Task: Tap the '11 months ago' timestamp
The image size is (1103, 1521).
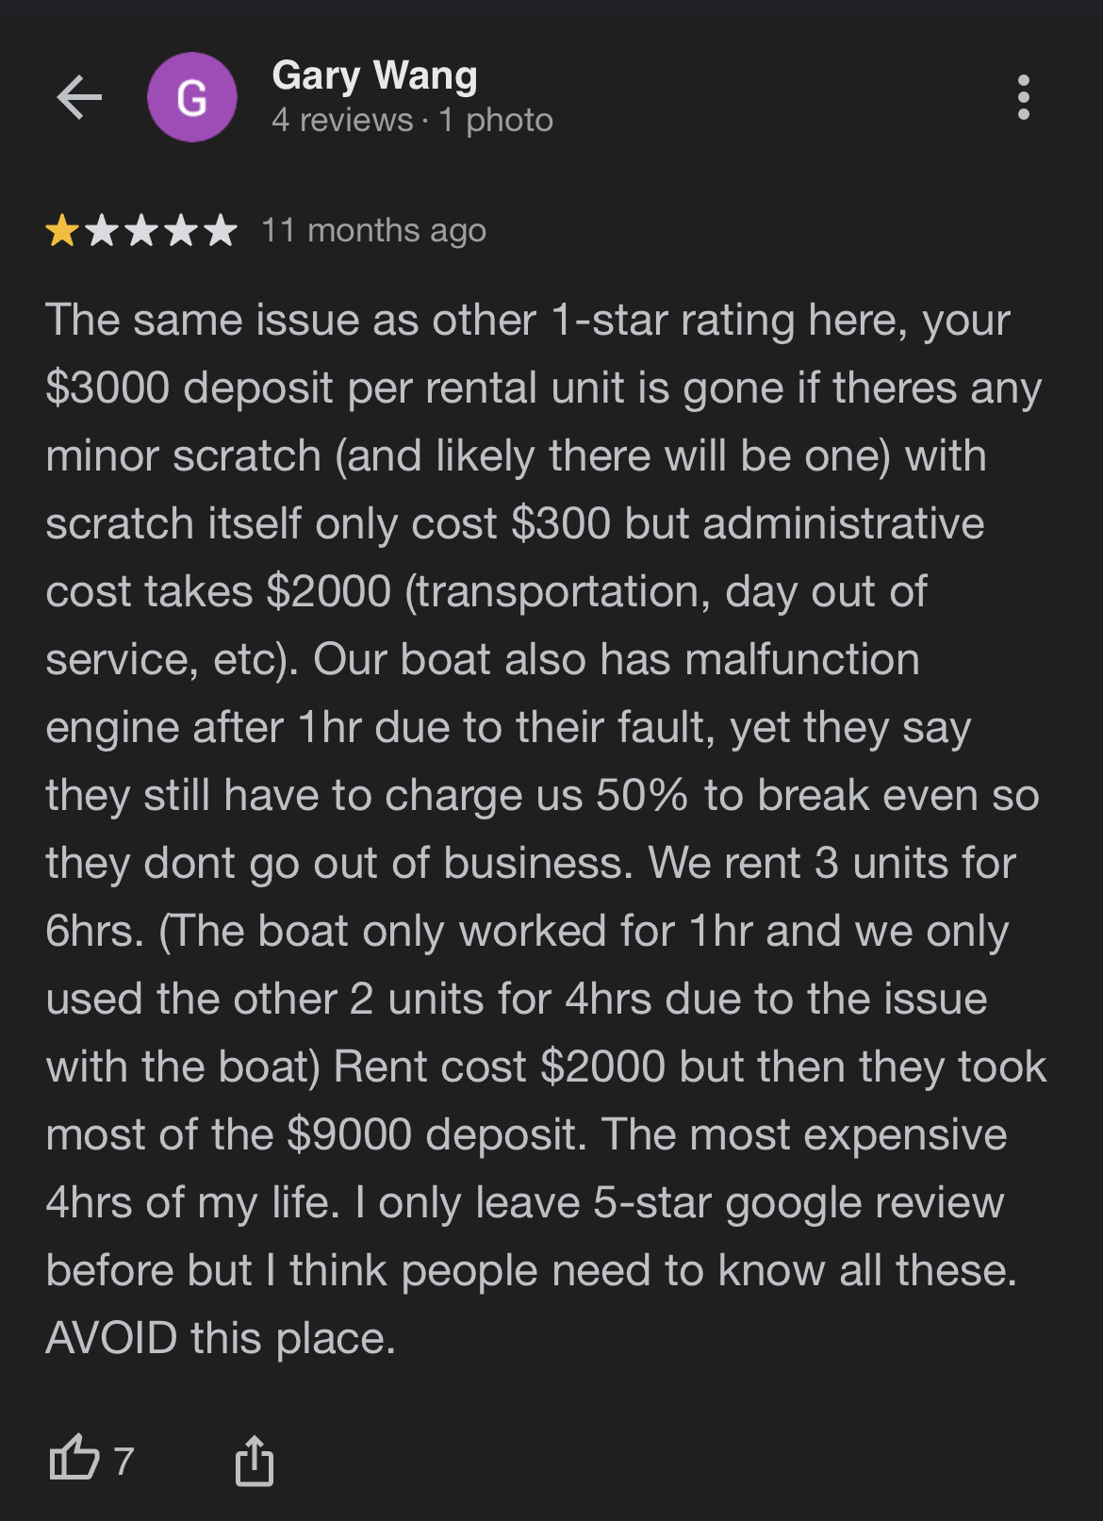Action: (373, 231)
